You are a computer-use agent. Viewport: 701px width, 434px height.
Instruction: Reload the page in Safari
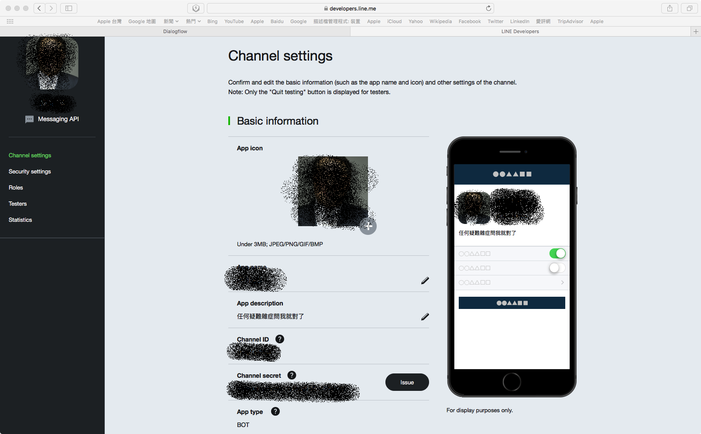(488, 8)
